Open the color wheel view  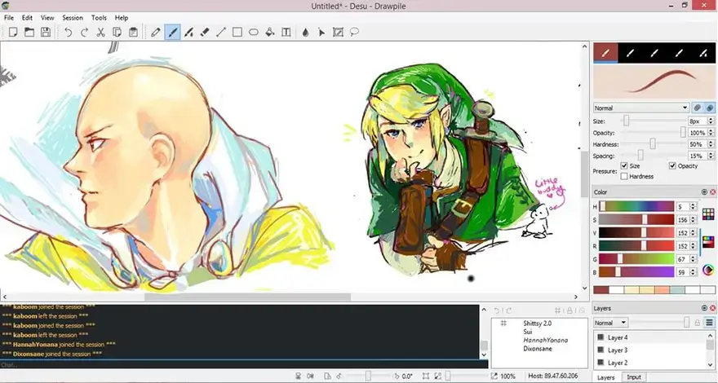pos(708,270)
